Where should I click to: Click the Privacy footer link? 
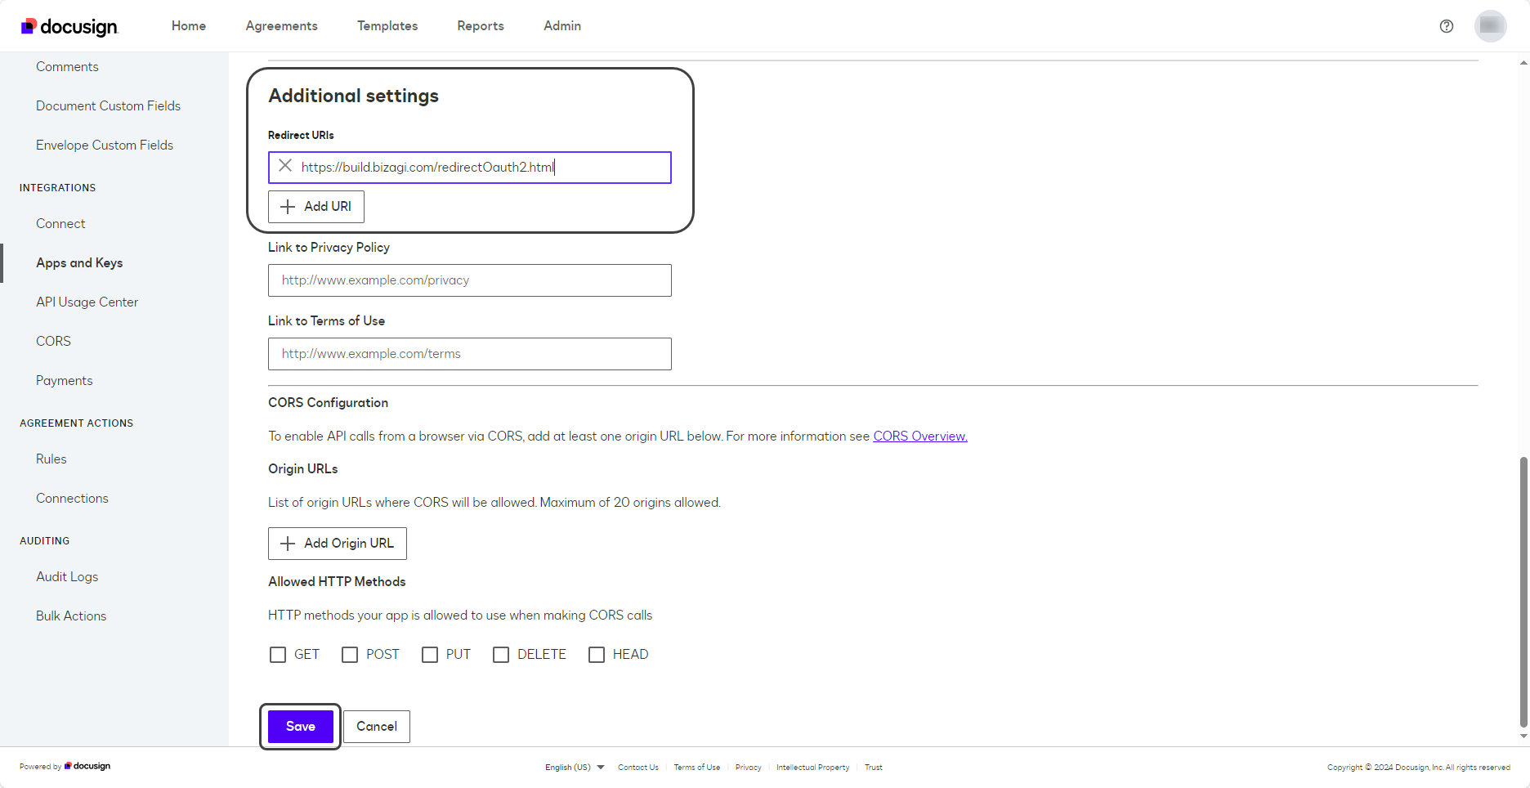pyautogui.click(x=749, y=768)
